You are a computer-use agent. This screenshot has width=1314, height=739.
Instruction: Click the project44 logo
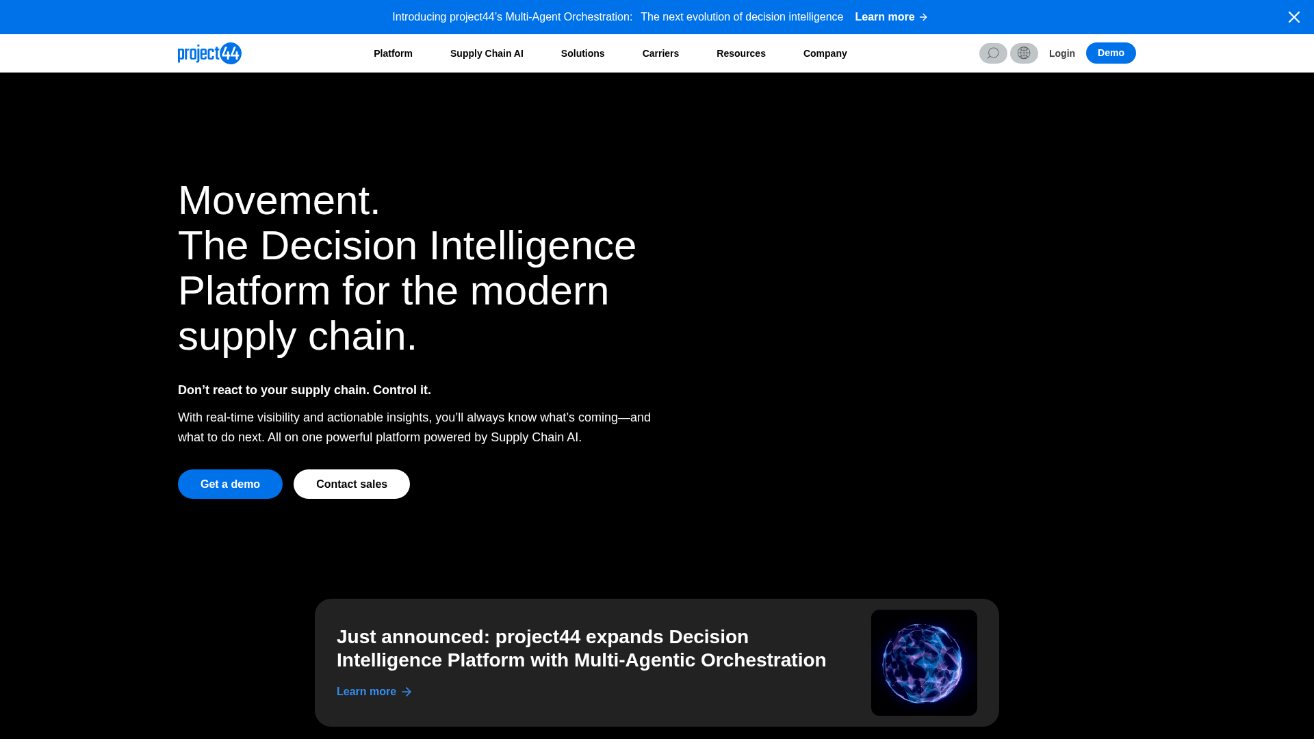pos(209,53)
